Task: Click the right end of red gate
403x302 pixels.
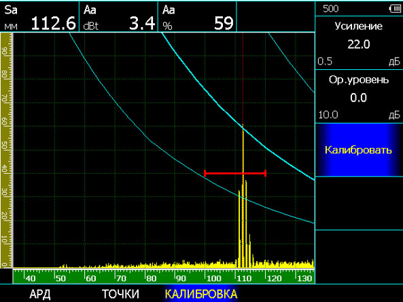Action: (x=266, y=174)
